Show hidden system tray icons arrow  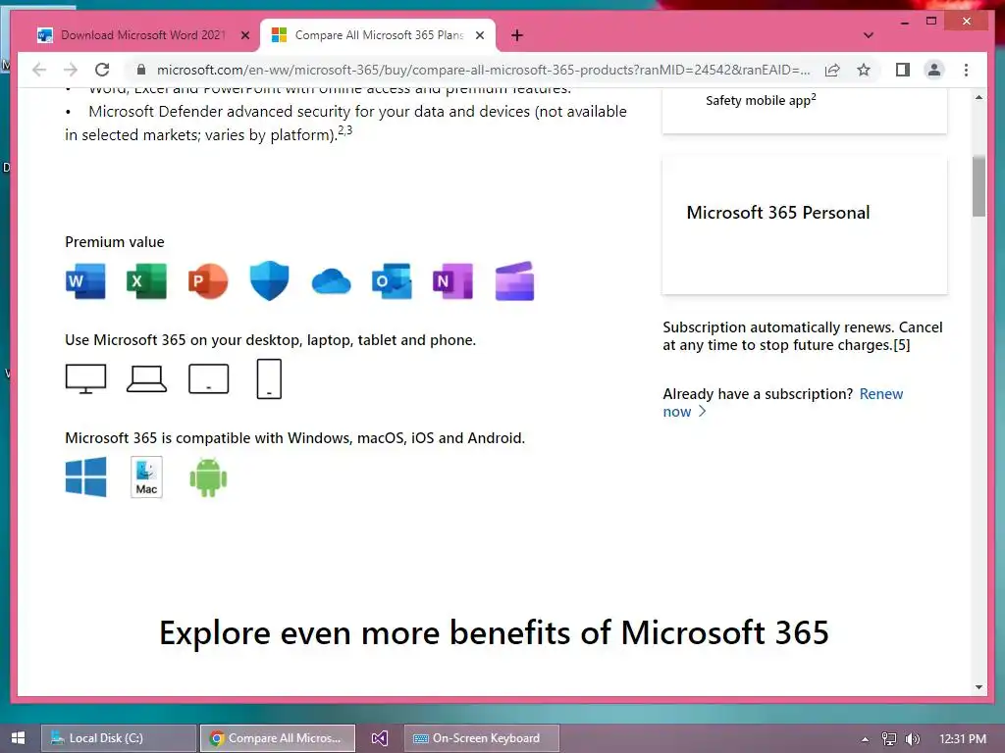click(866, 739)
